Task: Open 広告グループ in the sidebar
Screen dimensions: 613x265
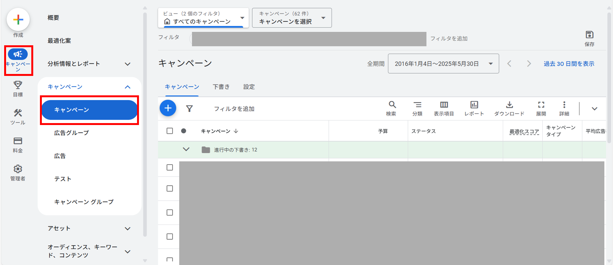Action: (72, 133)
